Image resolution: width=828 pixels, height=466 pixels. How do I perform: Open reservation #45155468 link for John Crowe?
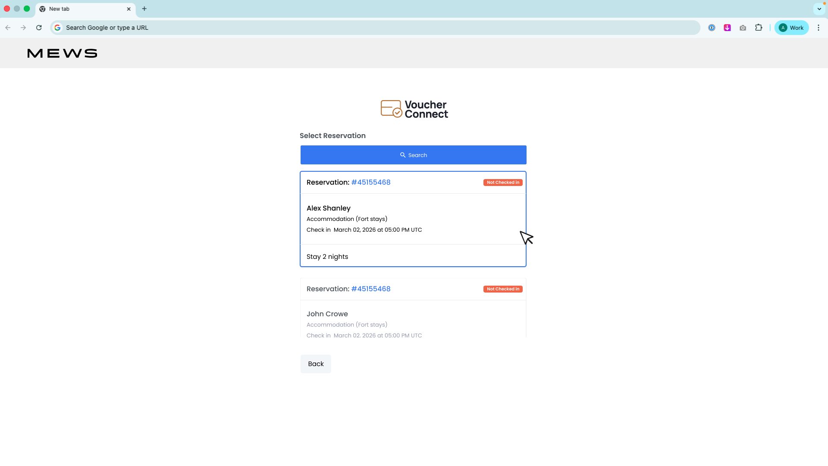click(x=371, y=289)
